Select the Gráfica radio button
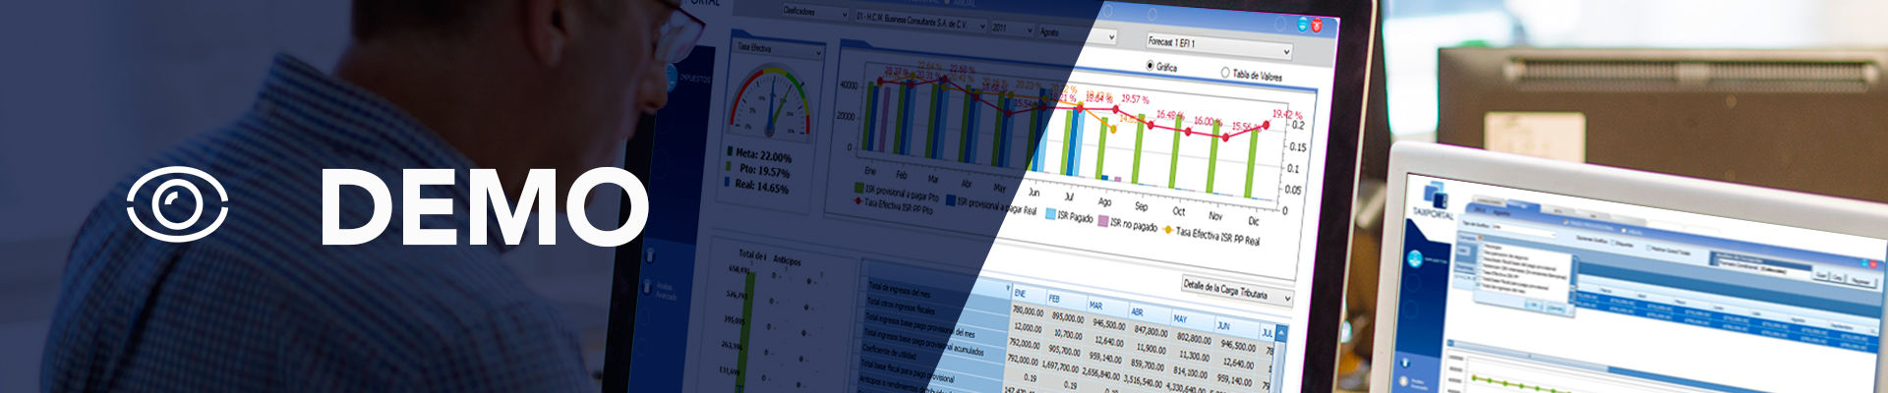 [1150, 66]
